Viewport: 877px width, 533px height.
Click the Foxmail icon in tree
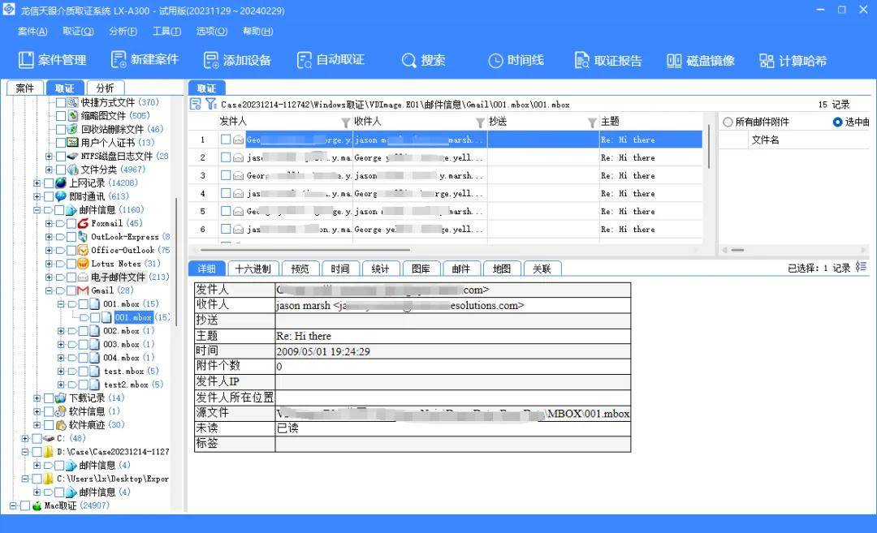click(83, 223)
